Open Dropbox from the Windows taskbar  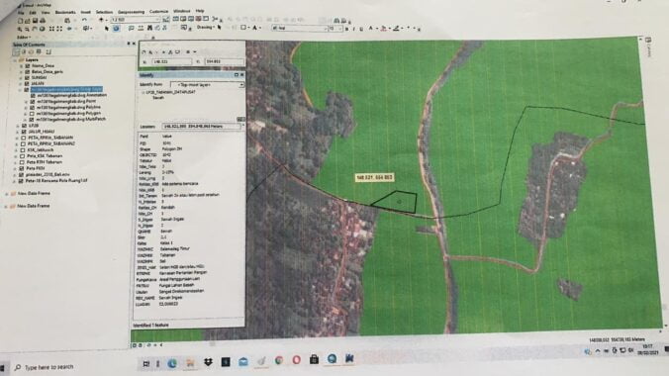tap(208, 362)
